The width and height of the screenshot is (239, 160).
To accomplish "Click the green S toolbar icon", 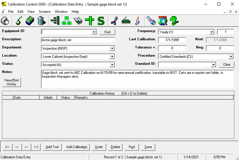I will (x=101, y=21).
